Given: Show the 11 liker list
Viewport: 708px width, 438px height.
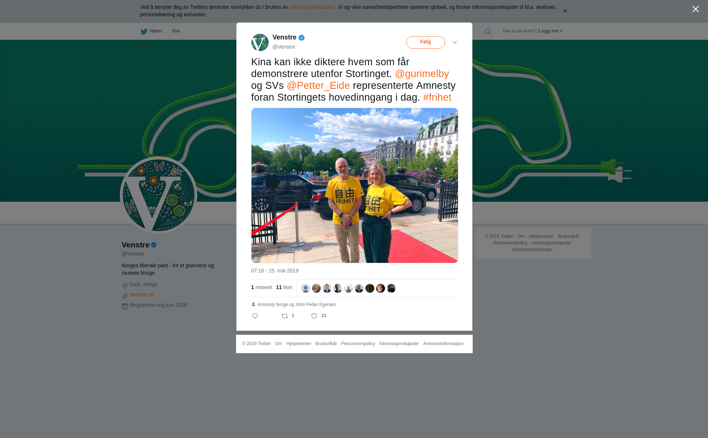Looking at the screenshot, I should coord(284,287).
